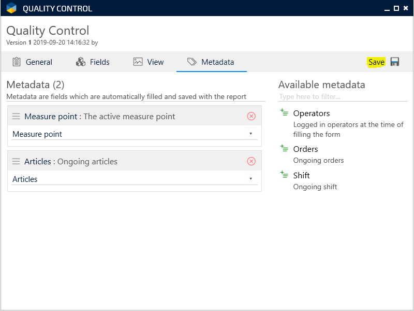Switch to the General tab
The height and width of the screenshot is (311, 414).
tap(32, 62)
